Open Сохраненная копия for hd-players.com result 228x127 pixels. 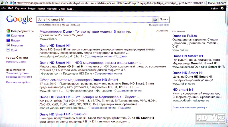108,73
